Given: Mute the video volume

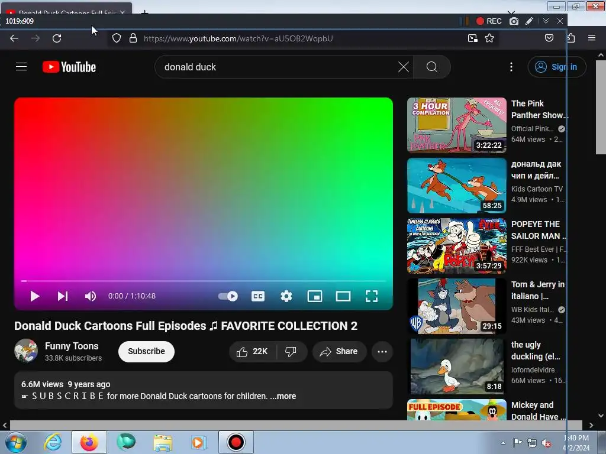Looking at the screenshot, I should (91, 296).
